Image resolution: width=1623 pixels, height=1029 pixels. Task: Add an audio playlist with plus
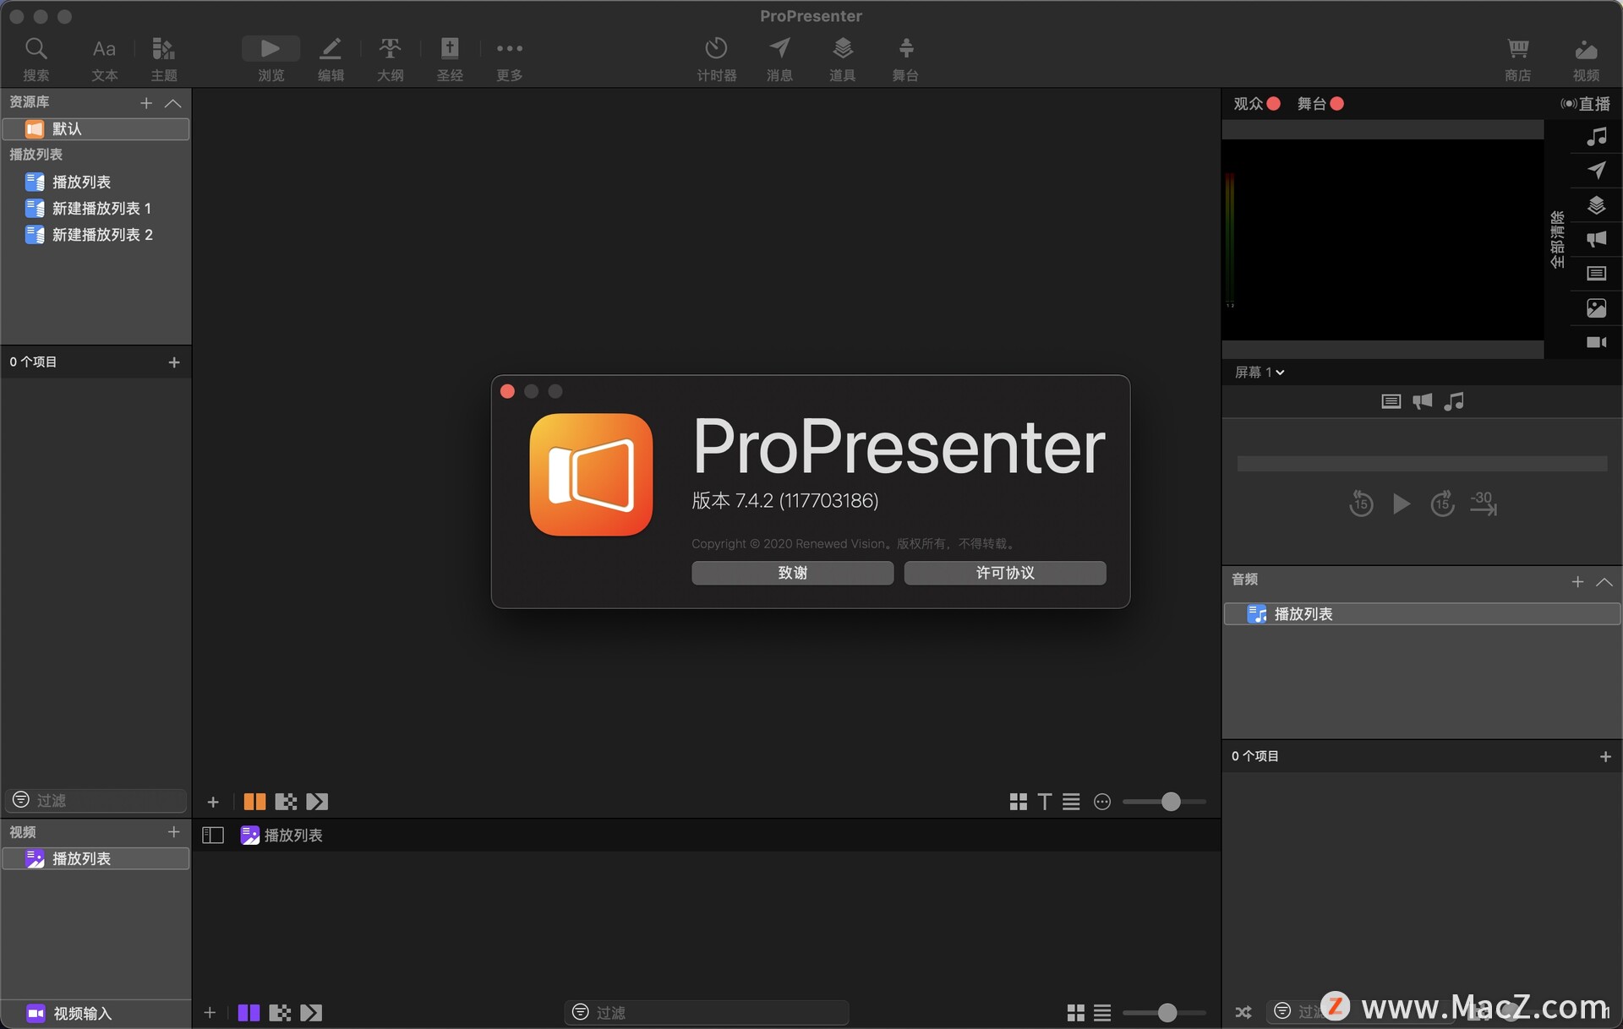tap(1577, 581)
